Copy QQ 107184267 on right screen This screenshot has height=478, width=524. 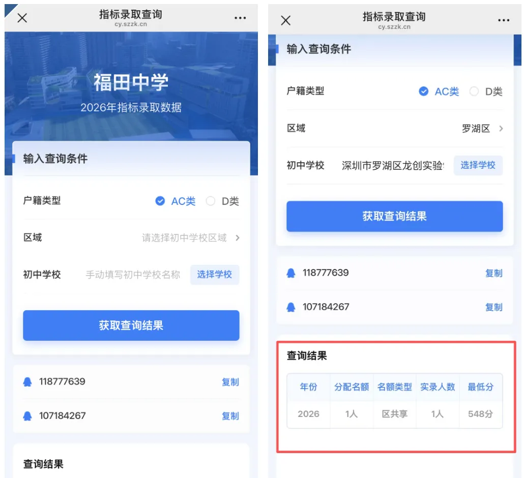[494, 307]
